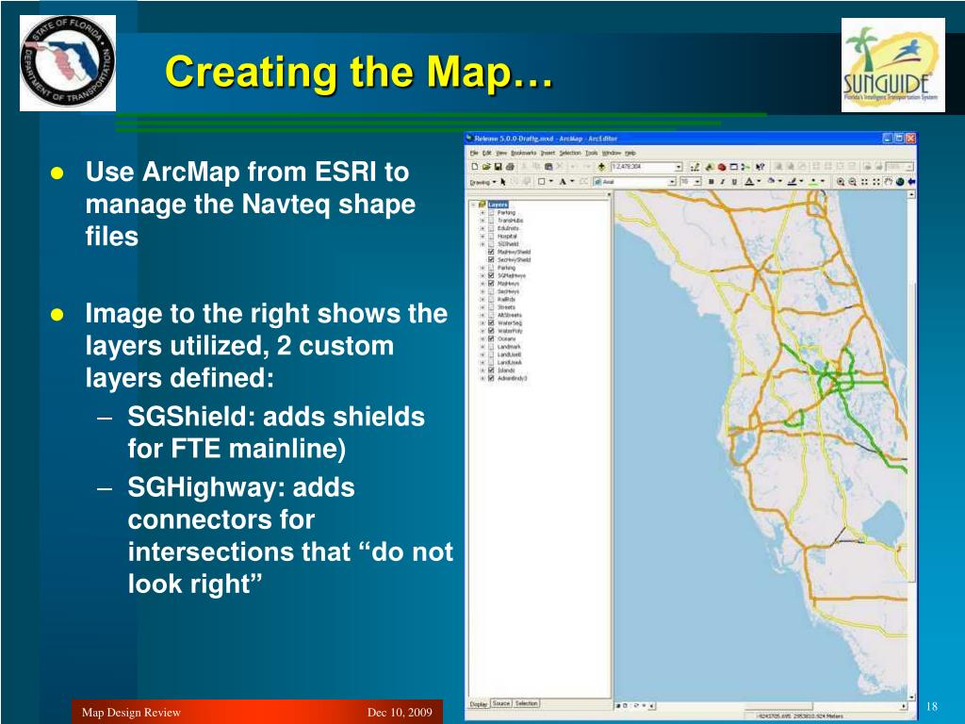Viewport: 965px width, 724px height.
Task: Click the map's vertical scrollbar up arrow
Action: pos(911,194)
